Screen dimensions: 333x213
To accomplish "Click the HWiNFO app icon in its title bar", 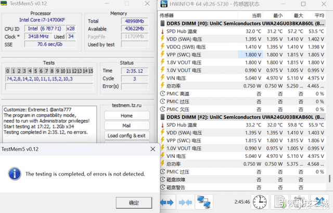I will tap(164, 4).
